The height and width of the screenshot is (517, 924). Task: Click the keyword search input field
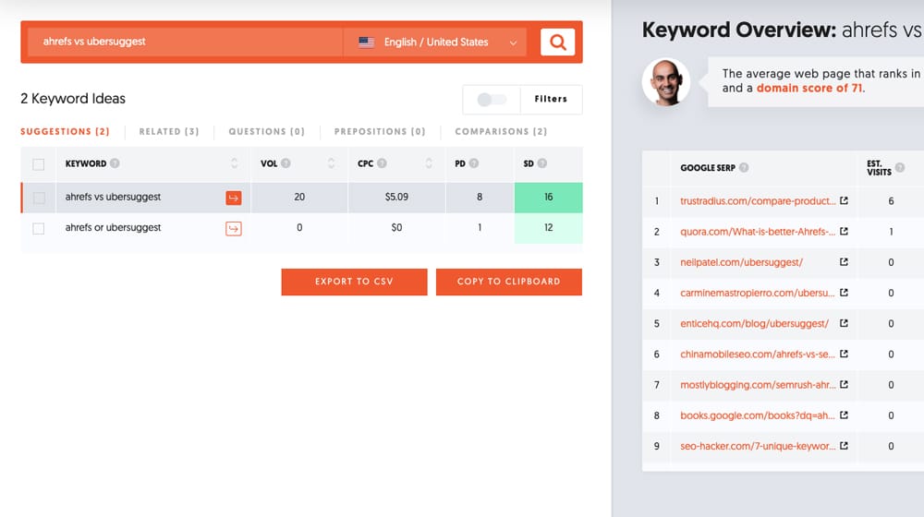click(x=185, y=42)
